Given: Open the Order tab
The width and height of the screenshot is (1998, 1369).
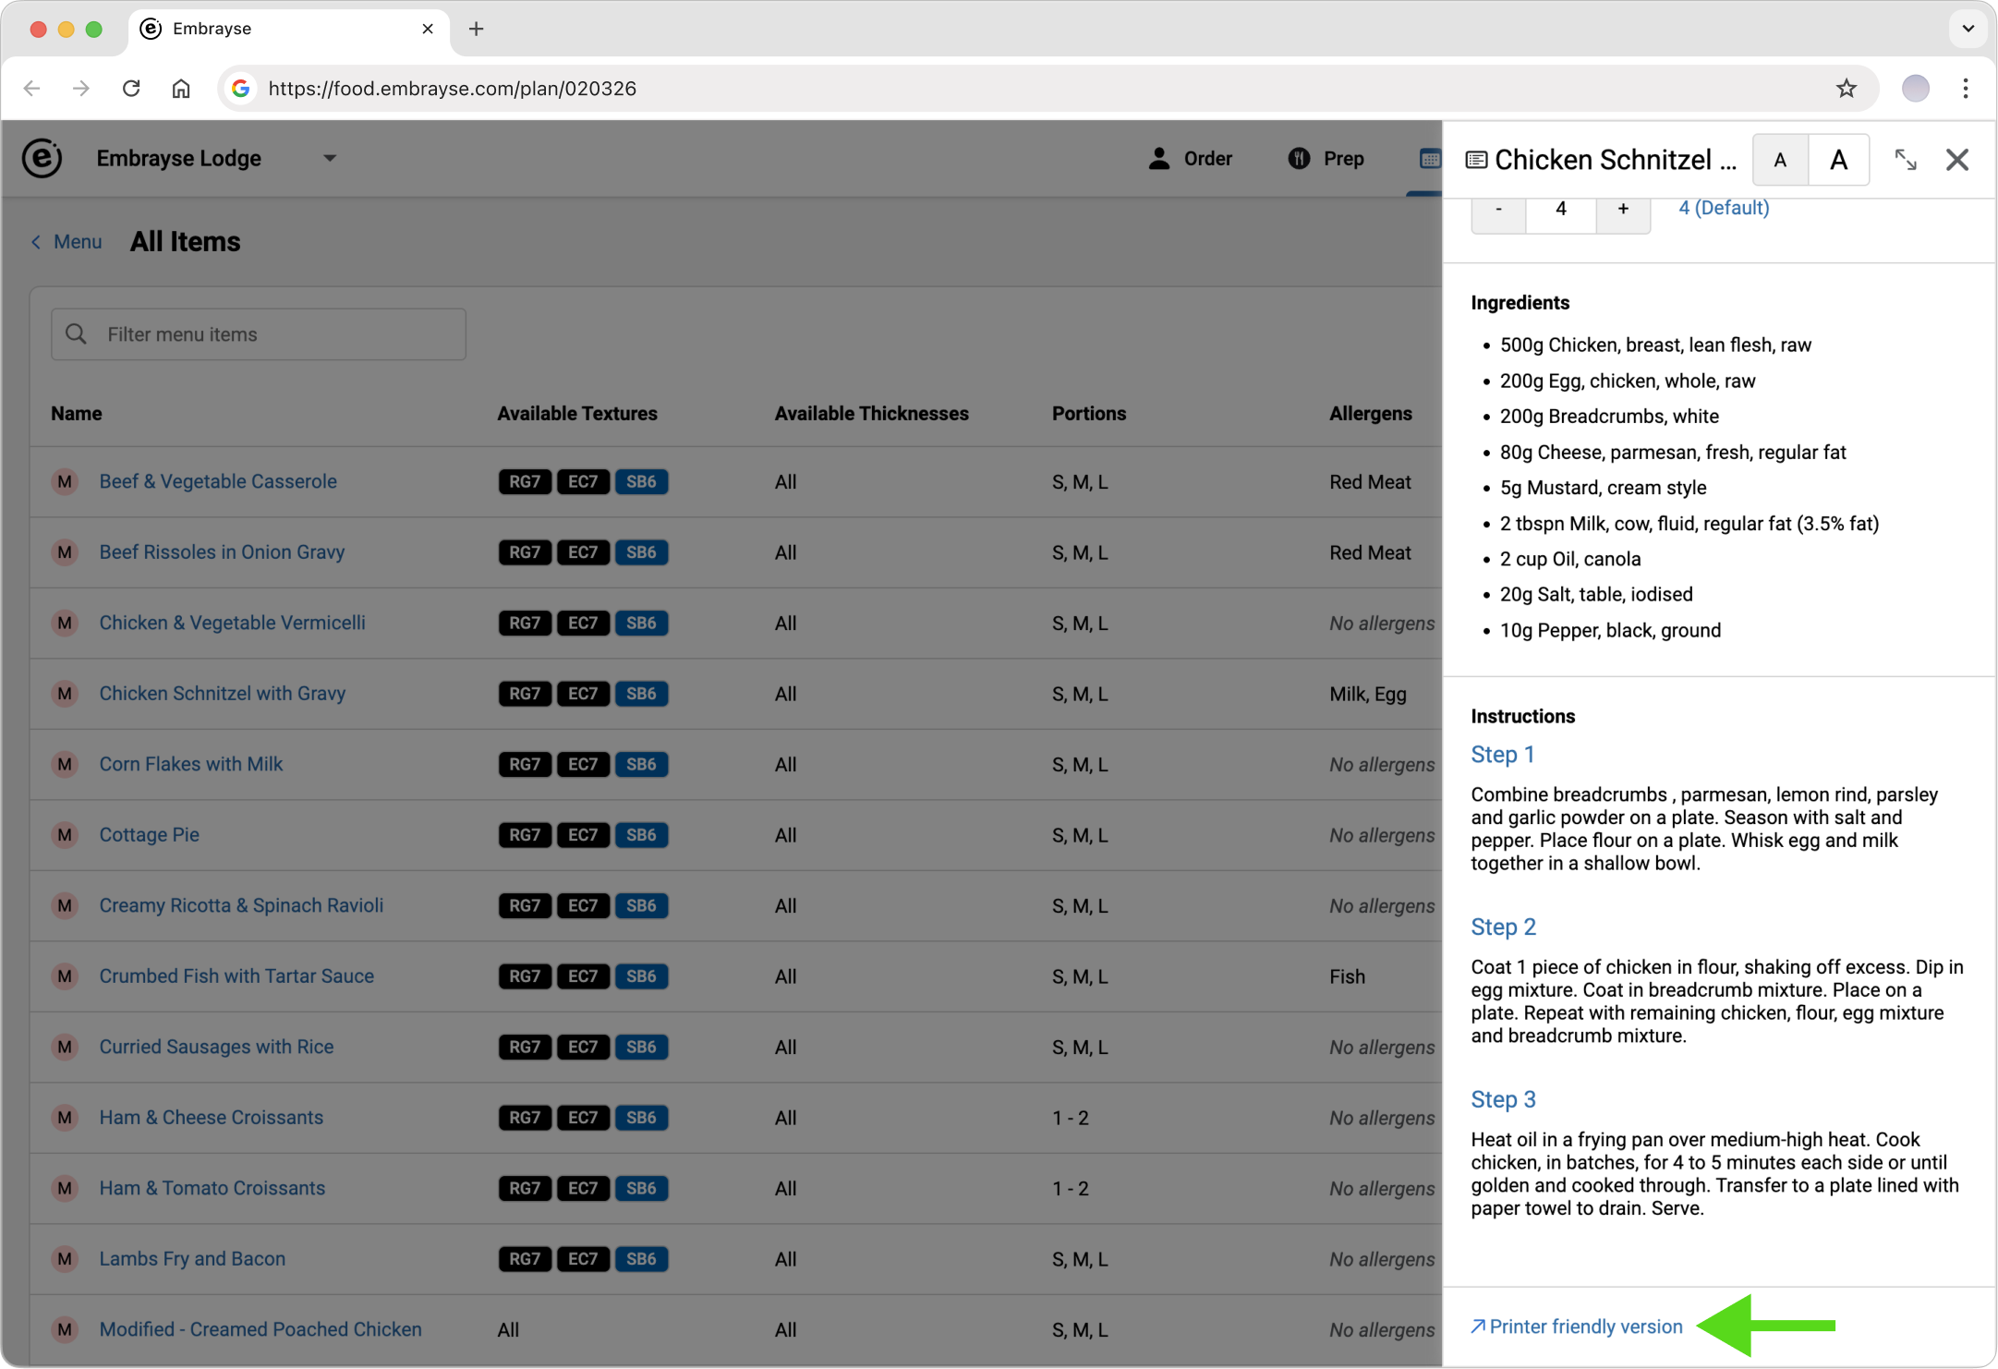Looking at the screenshot, I should tap(1190, 158).
